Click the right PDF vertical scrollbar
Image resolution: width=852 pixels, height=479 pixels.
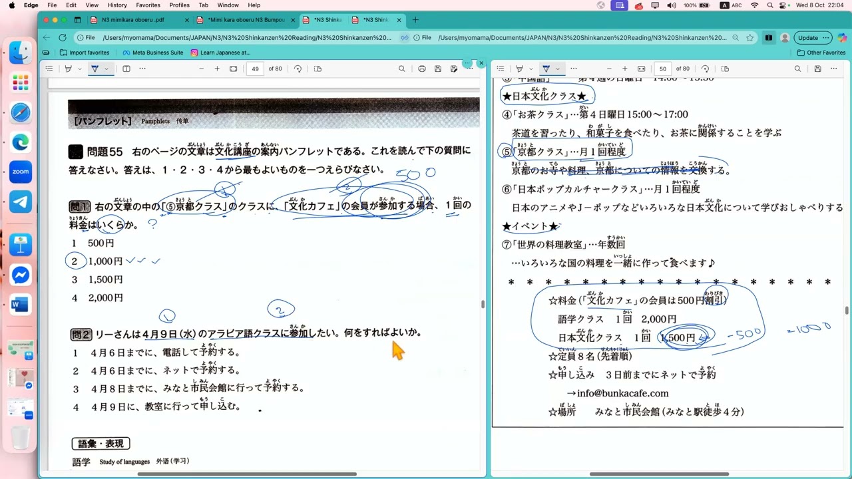coord(847,311)
